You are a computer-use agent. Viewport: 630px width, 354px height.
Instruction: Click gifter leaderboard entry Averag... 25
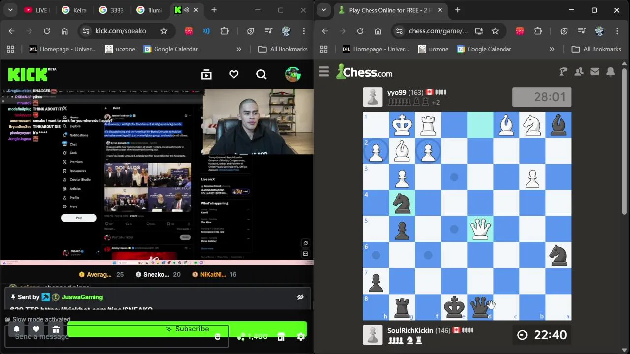[101, 275]
